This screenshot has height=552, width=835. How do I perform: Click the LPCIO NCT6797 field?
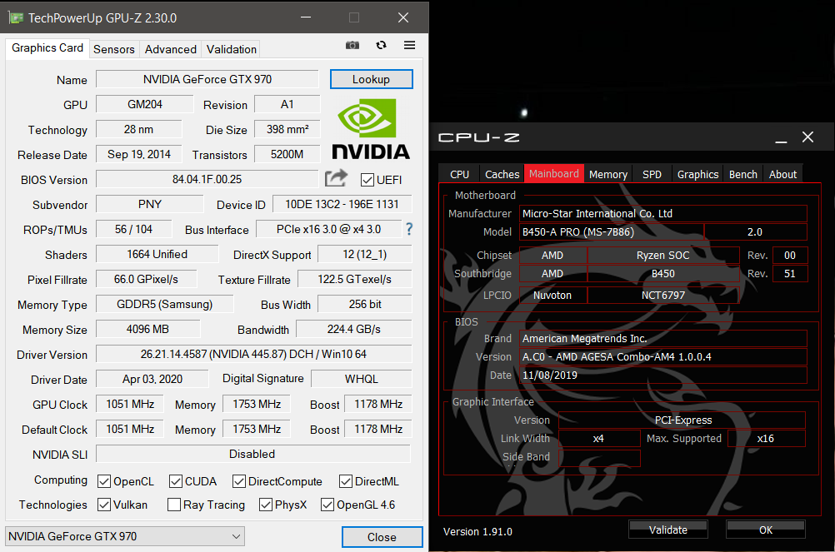point(663,295)
